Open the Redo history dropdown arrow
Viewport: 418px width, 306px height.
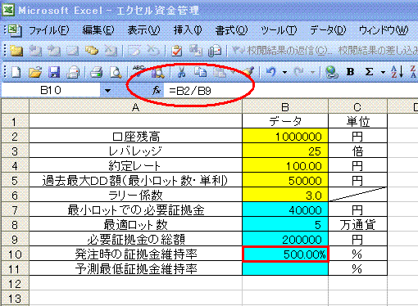(313, 73)
